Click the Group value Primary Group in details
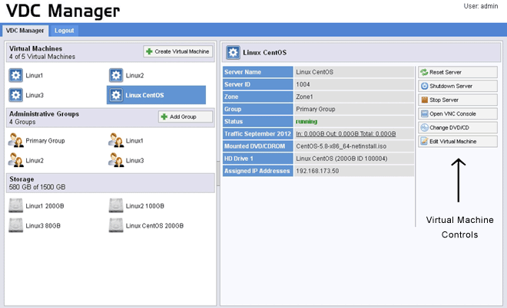The width and height of the screenshot is (507, 308). tap(316, 109)
